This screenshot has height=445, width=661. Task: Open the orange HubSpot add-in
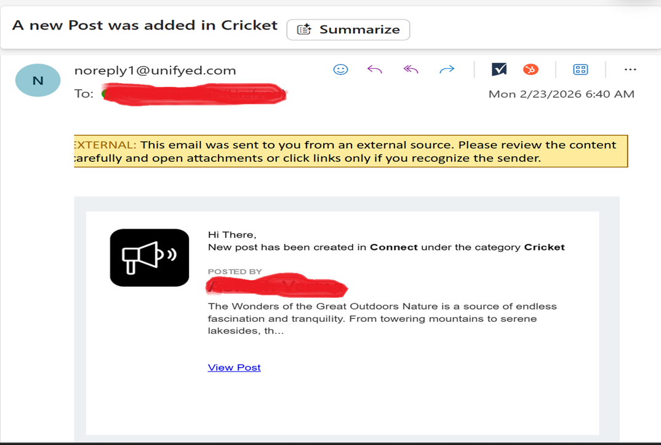pos(531,70)
